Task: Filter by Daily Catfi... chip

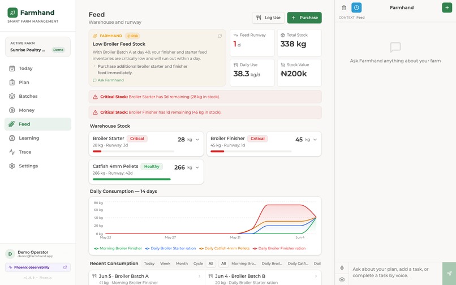Action: click(x=298, y=264)
